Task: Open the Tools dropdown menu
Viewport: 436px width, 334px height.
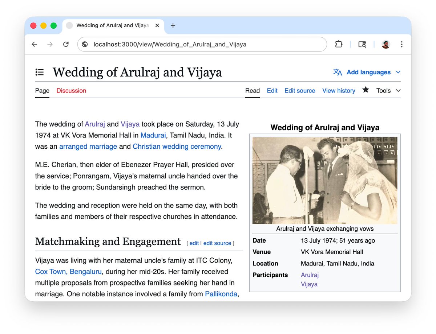Action: (388, 91)
